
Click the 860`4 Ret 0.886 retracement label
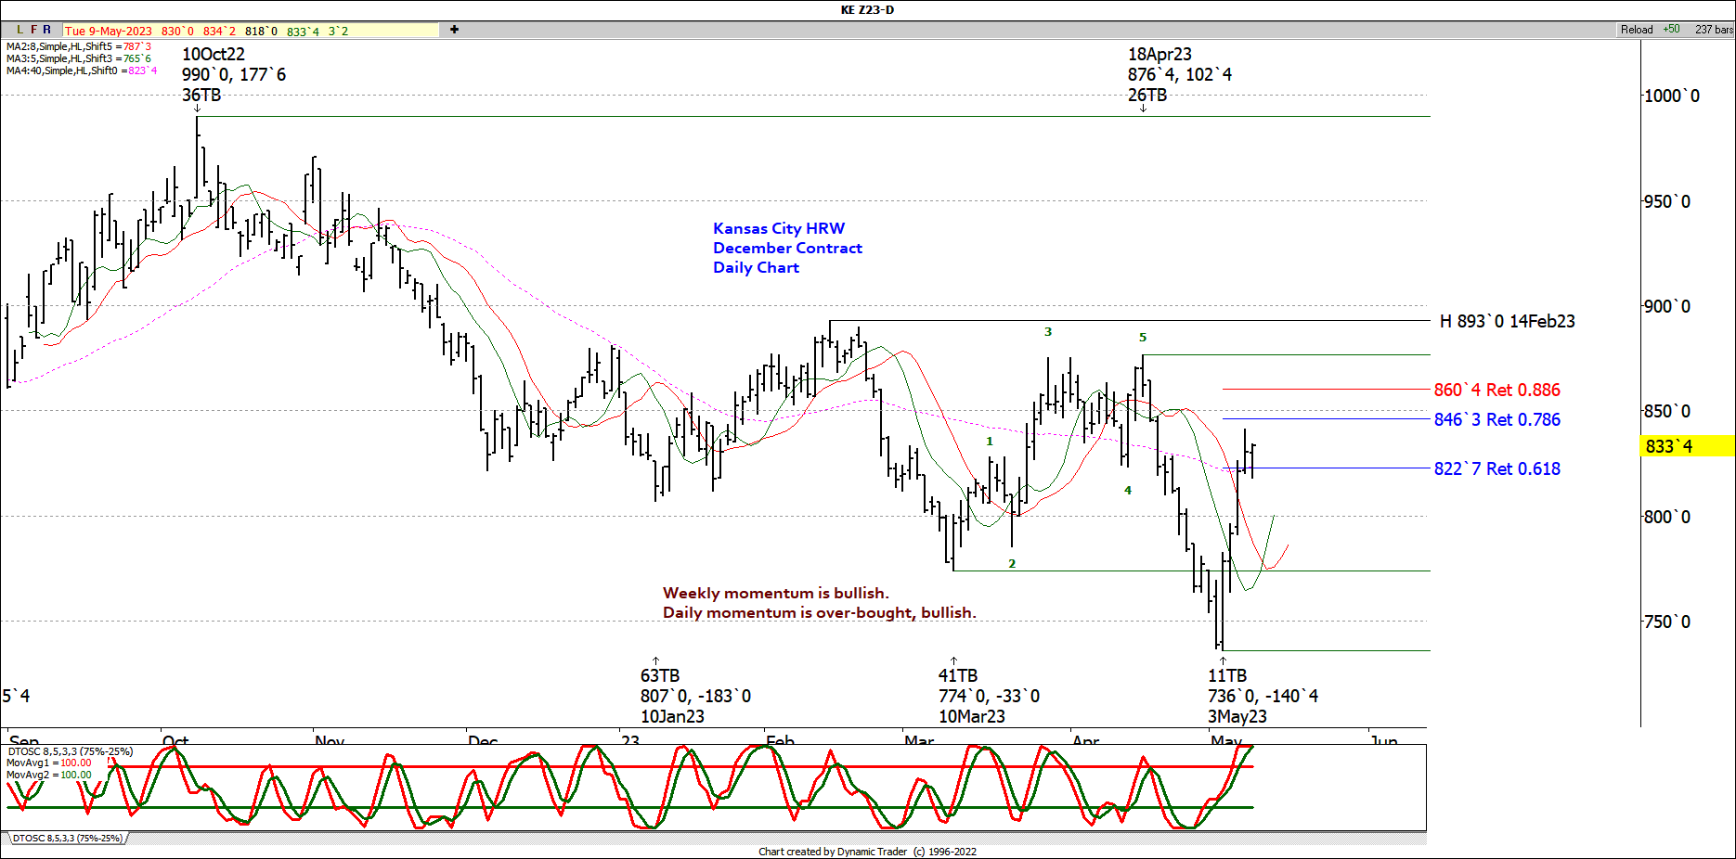[1496, 391]
